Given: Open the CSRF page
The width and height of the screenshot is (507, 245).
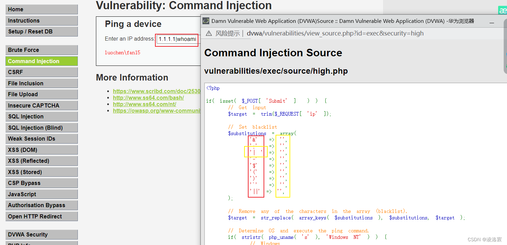Looking at the screenshot, I should click(x=41, y=72).
